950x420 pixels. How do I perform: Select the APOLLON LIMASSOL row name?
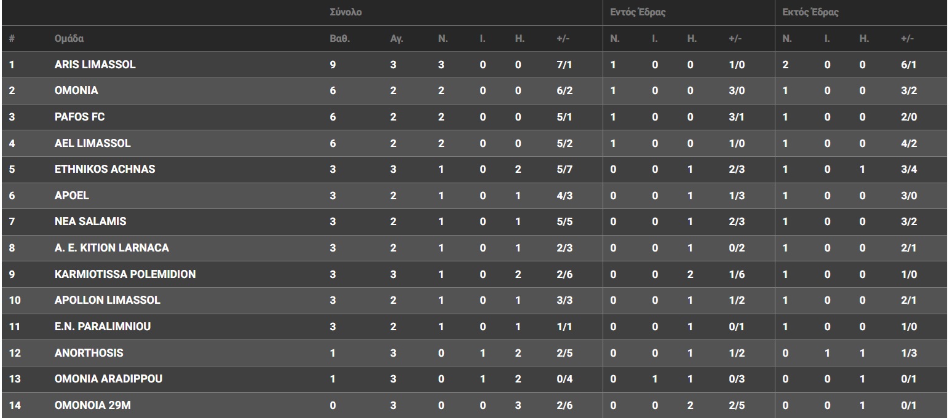click(x=107, y=300)
